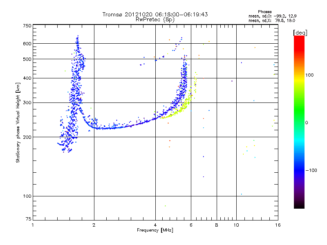Click the x-axis label "1"
Viewport: 327px width, 245px height.
33,225
